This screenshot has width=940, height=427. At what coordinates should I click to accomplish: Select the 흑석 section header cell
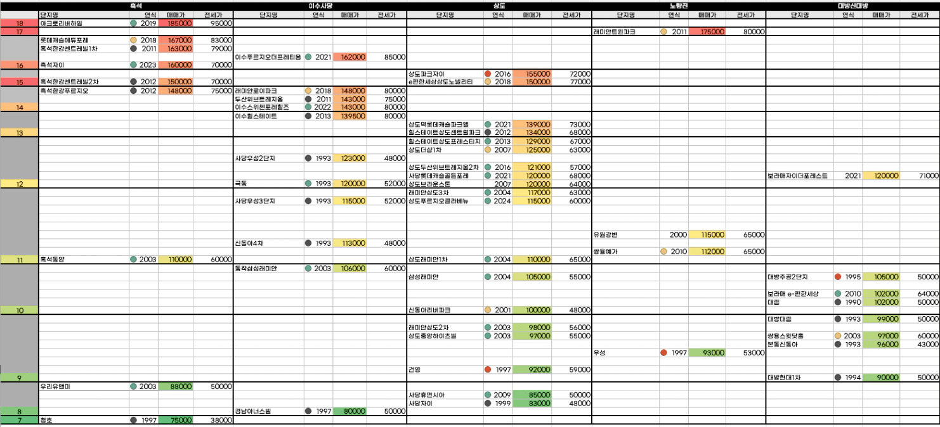pyautogui.click(x=136, y=4)
